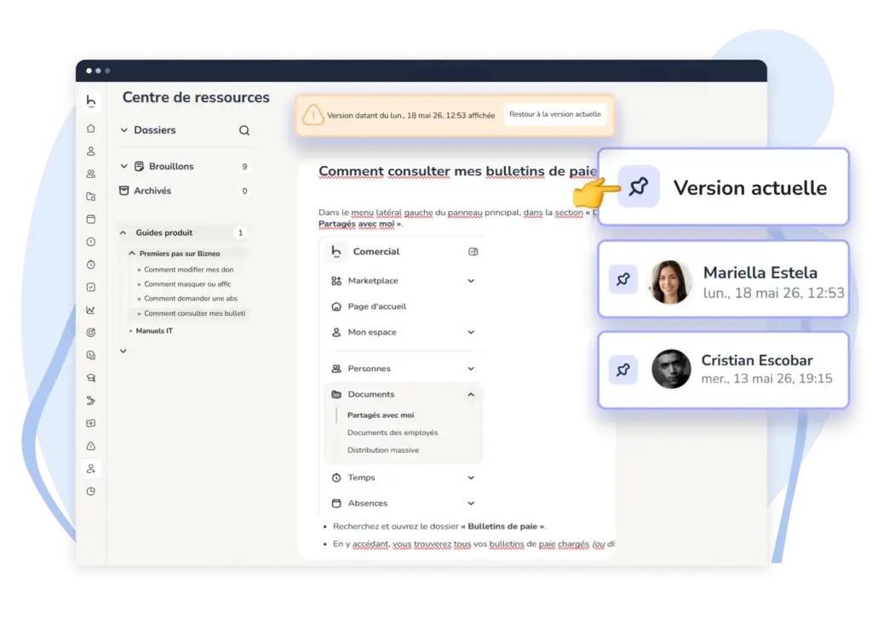Screen dimensions: 872x623
Task: Open the clock sidebar icon
Action: point(90,242)
